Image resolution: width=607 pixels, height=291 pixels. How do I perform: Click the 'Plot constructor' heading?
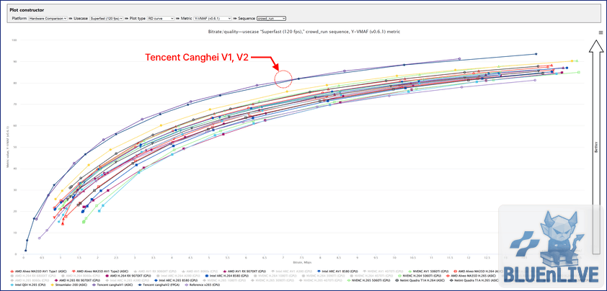click(x=27, y=9)
